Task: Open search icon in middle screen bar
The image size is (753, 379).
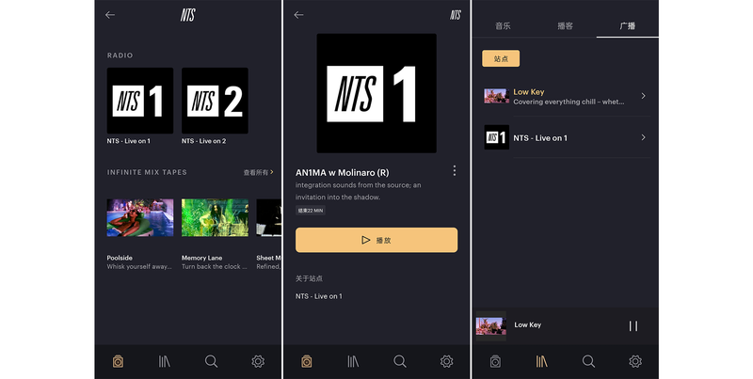Action: [400, 361]
